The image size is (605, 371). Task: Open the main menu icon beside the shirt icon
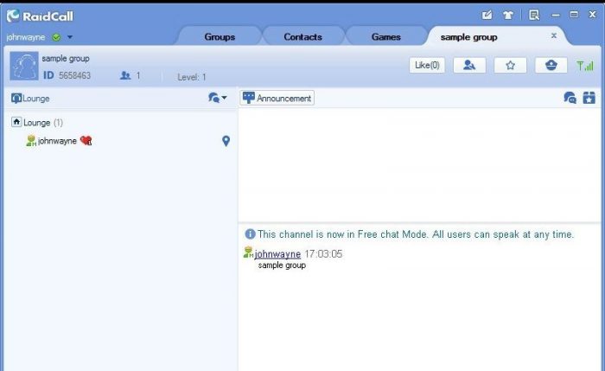tap(534, 15)
